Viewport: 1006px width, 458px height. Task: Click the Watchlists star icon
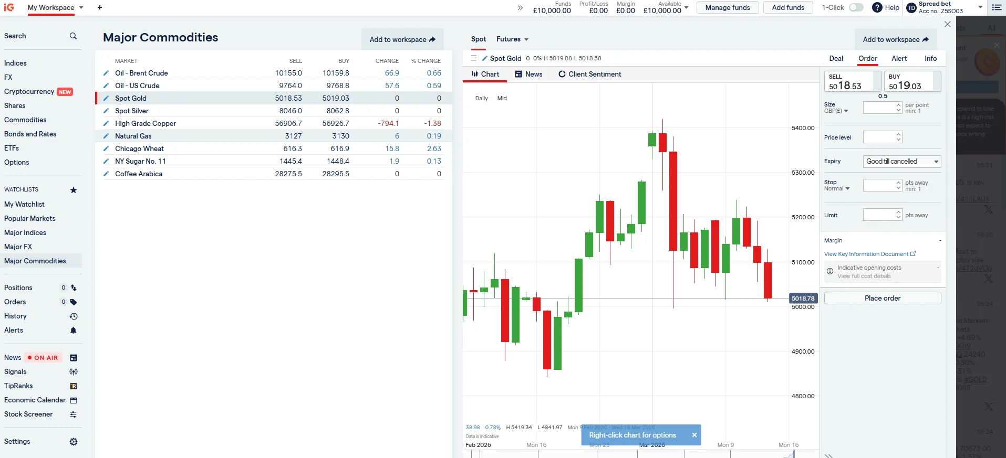pos(74,190)
